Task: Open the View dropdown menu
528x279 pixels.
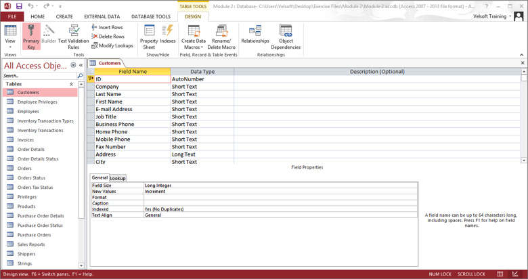Action: [10, 47]
